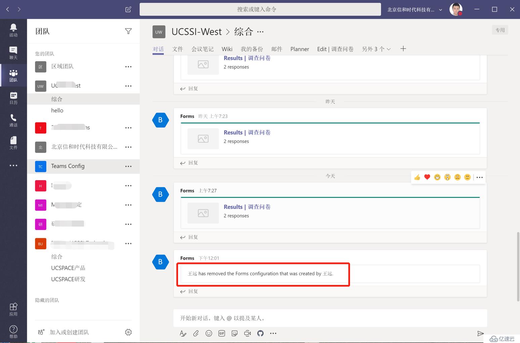Open the Activity (活动) bell icon
520x343 pixels.
point(13,30)
